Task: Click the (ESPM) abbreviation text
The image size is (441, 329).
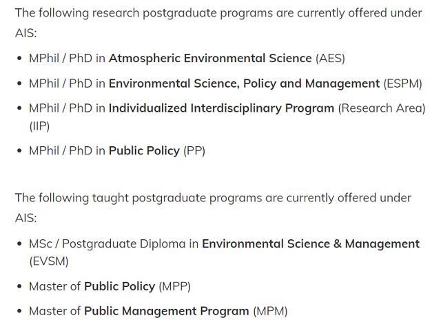Action: (402, 84)
